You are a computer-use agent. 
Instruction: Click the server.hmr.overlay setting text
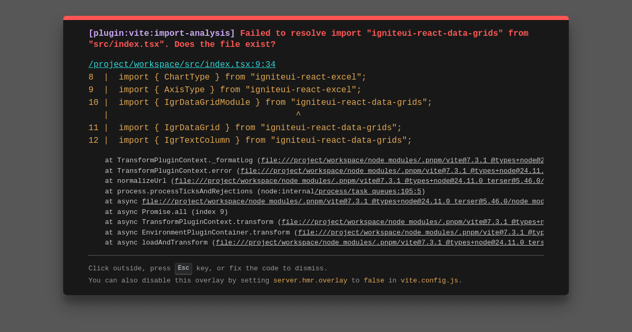pos(310,281)
